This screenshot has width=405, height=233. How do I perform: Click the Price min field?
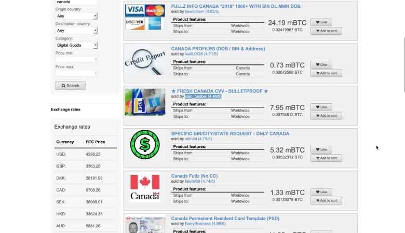(76, 59)
